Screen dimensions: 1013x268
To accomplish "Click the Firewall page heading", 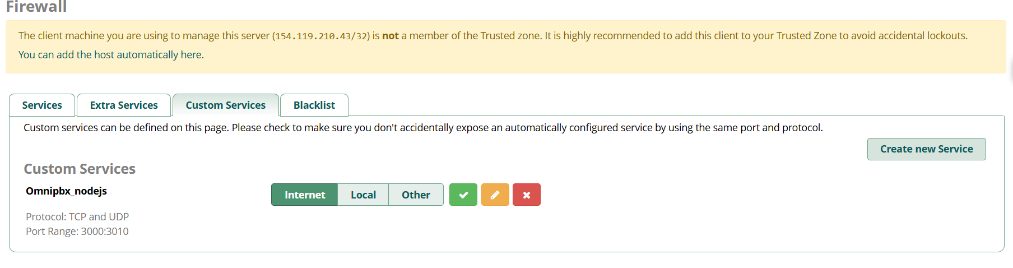I will point(36,7).
